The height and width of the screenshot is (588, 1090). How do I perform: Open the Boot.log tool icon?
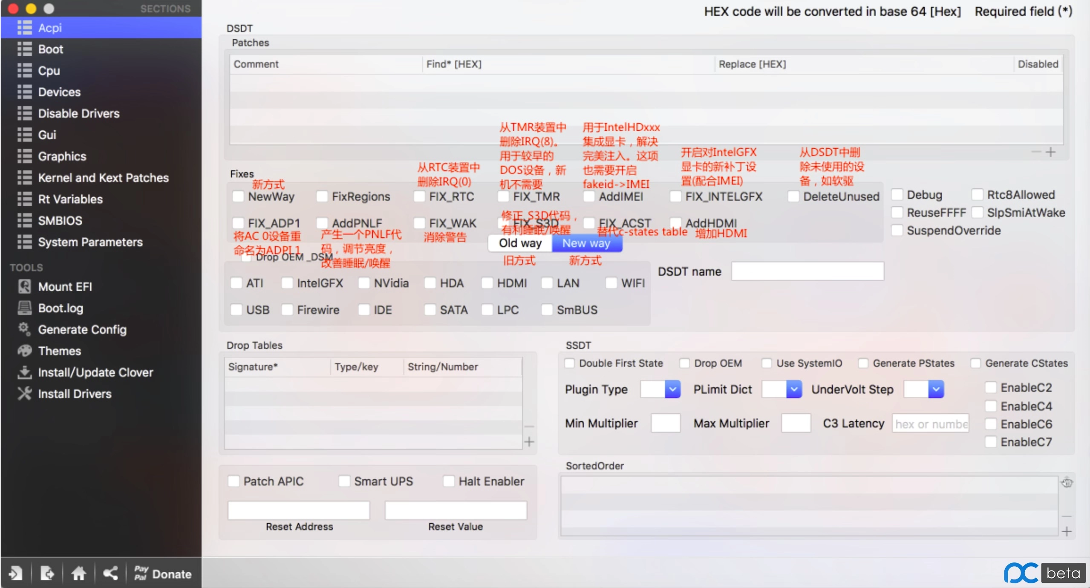point(24,308)
